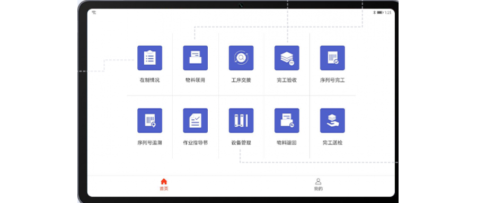Tap the Wi-Fi status icon
The width and height of the screenshot is (477, 203).
click(94, 13)
